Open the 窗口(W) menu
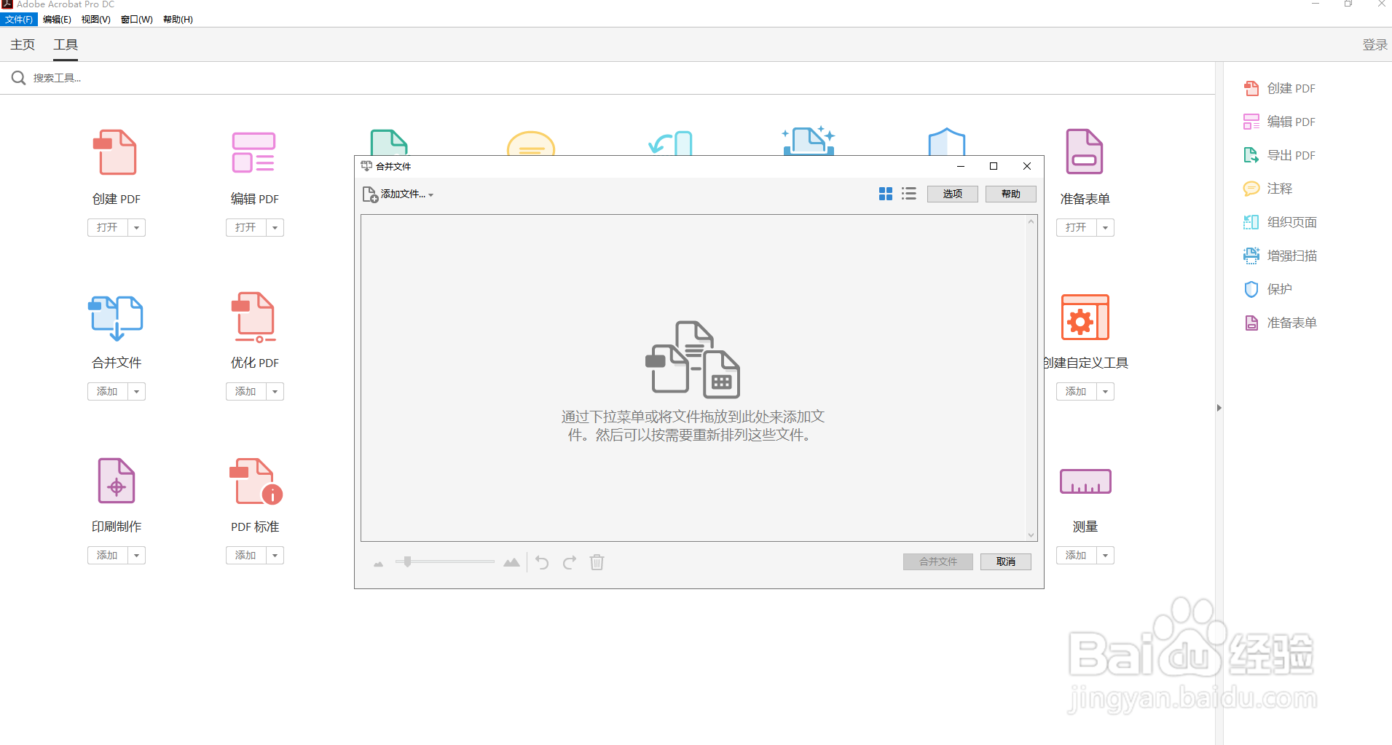This screenshot has width=1392, height=745. pyautogui.click(x=137, y=20)
